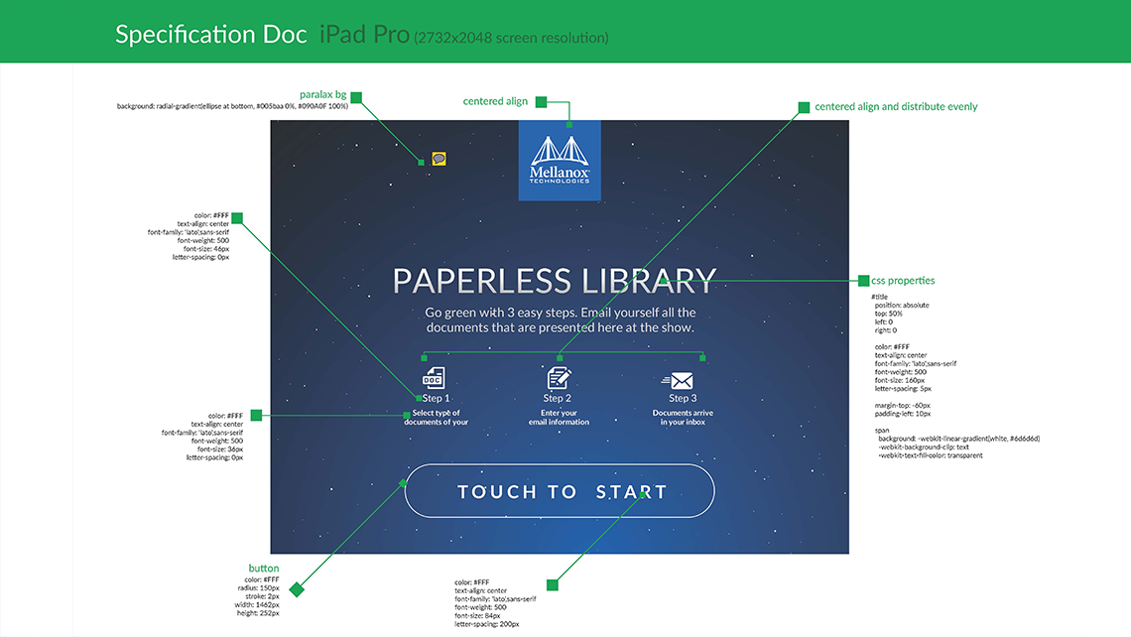
Task: Click the PAPERLESS LIBRARY title text
Action: point(554,282)
